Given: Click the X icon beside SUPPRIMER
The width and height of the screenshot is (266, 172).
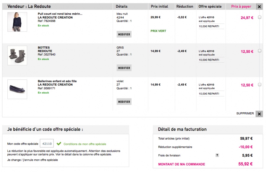Looking at the screenshot, I should tap(259, 114).
